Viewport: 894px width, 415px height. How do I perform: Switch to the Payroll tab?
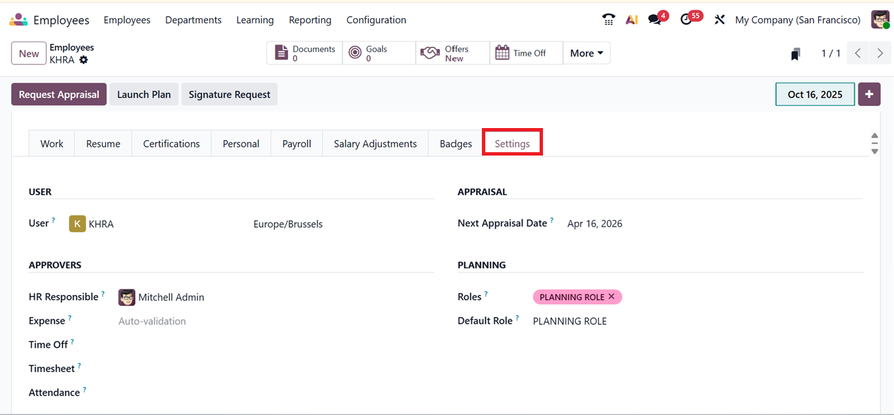tap(297, 143)
